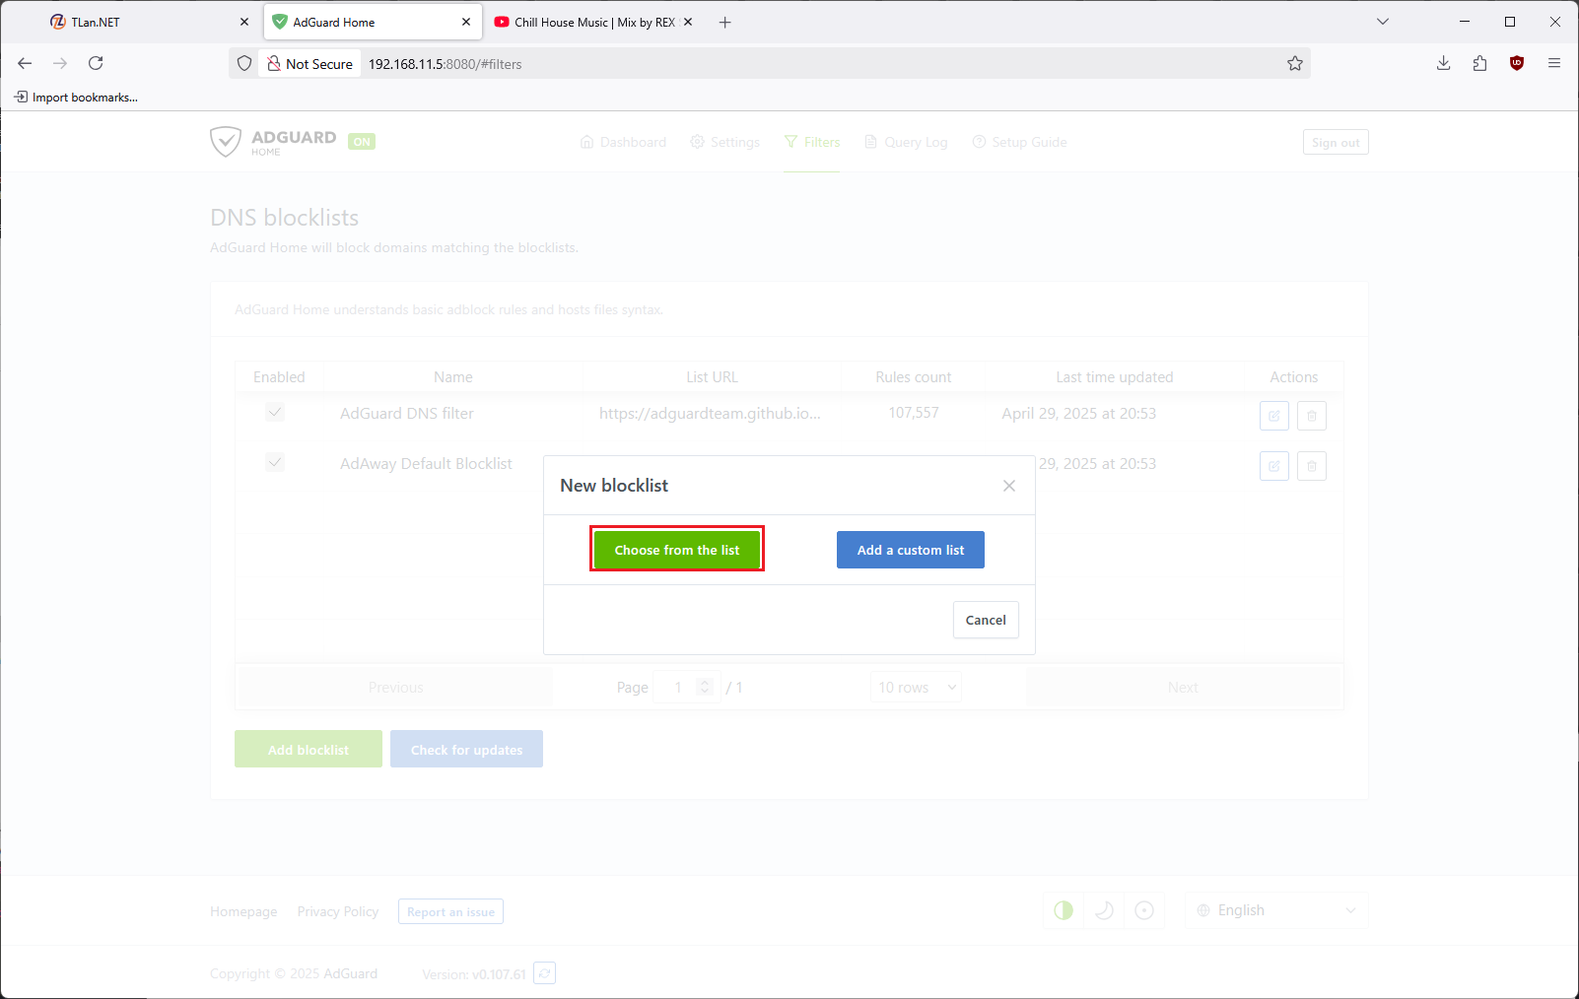The width and height of the screenshot is (1579, 999).
Task: Close the AdGuard Home tab
Action: 466,22
